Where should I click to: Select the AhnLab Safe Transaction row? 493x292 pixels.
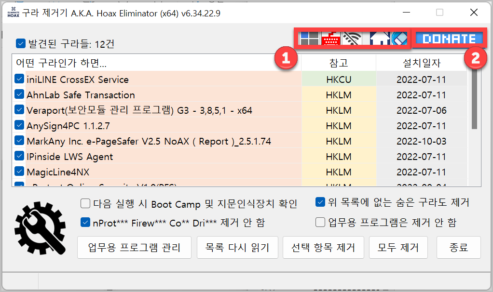[x=240, y=94]
